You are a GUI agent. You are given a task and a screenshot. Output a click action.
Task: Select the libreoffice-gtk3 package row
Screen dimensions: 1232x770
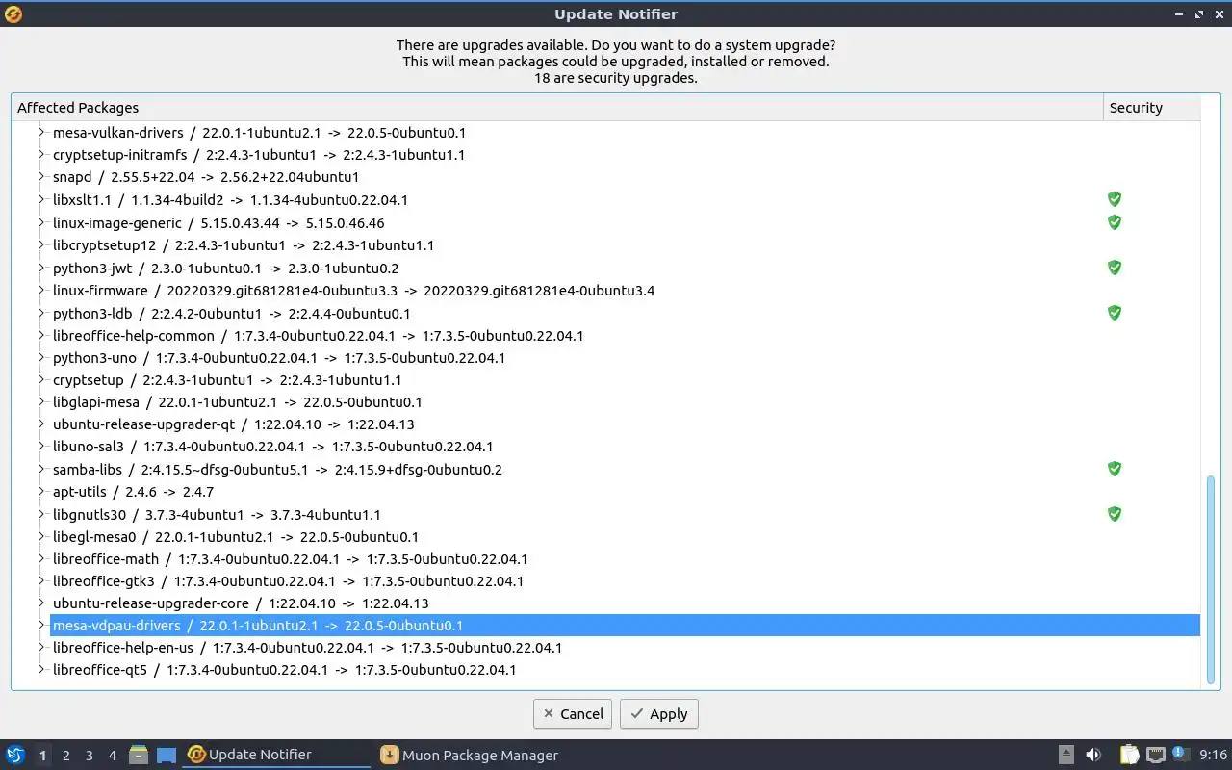pyautogui.click(x=625, y=580)
